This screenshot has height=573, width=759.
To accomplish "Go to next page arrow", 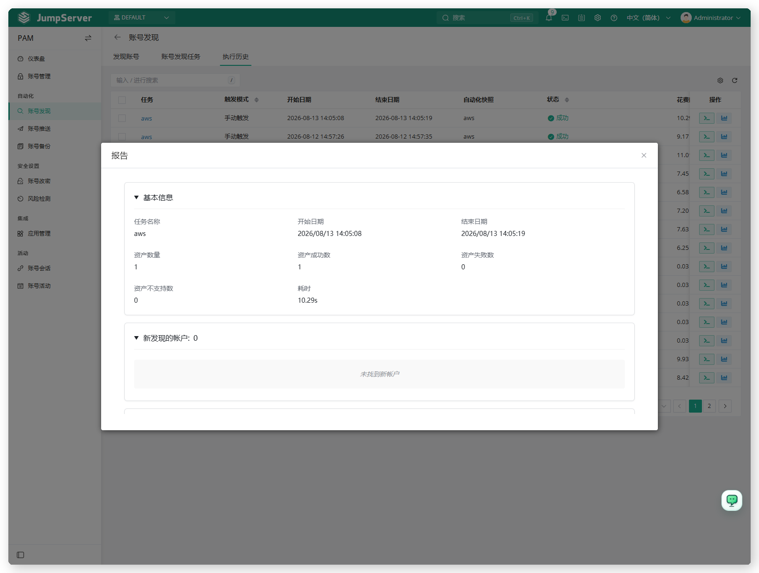I will click(725, 406).
